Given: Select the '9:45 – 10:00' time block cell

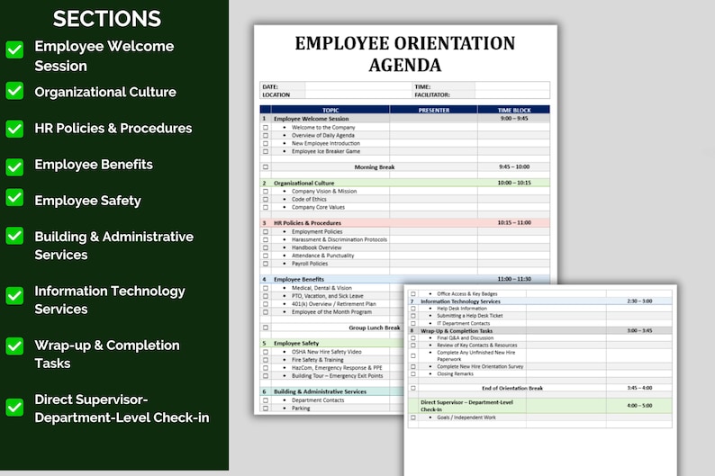Looking at the screenshot, I should (514, 166).
